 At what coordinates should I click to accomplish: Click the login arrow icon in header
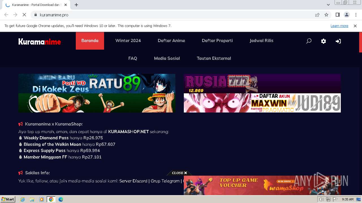click(338, 41)
